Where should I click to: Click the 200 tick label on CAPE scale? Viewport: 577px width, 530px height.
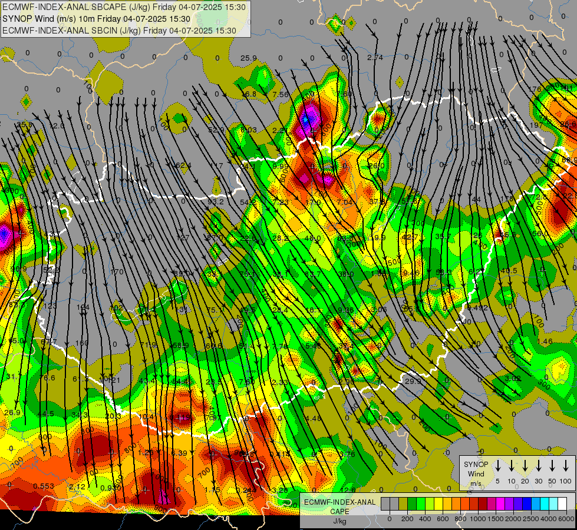pos(407,519)
